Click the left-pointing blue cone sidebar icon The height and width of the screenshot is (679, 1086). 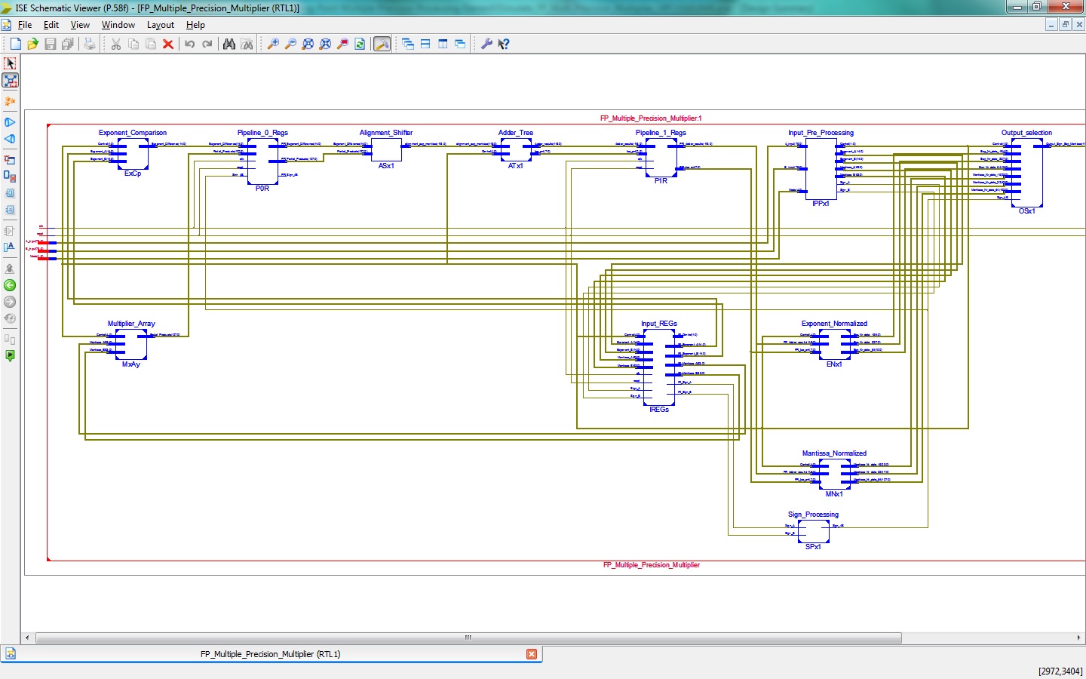[x=10, y=139]
